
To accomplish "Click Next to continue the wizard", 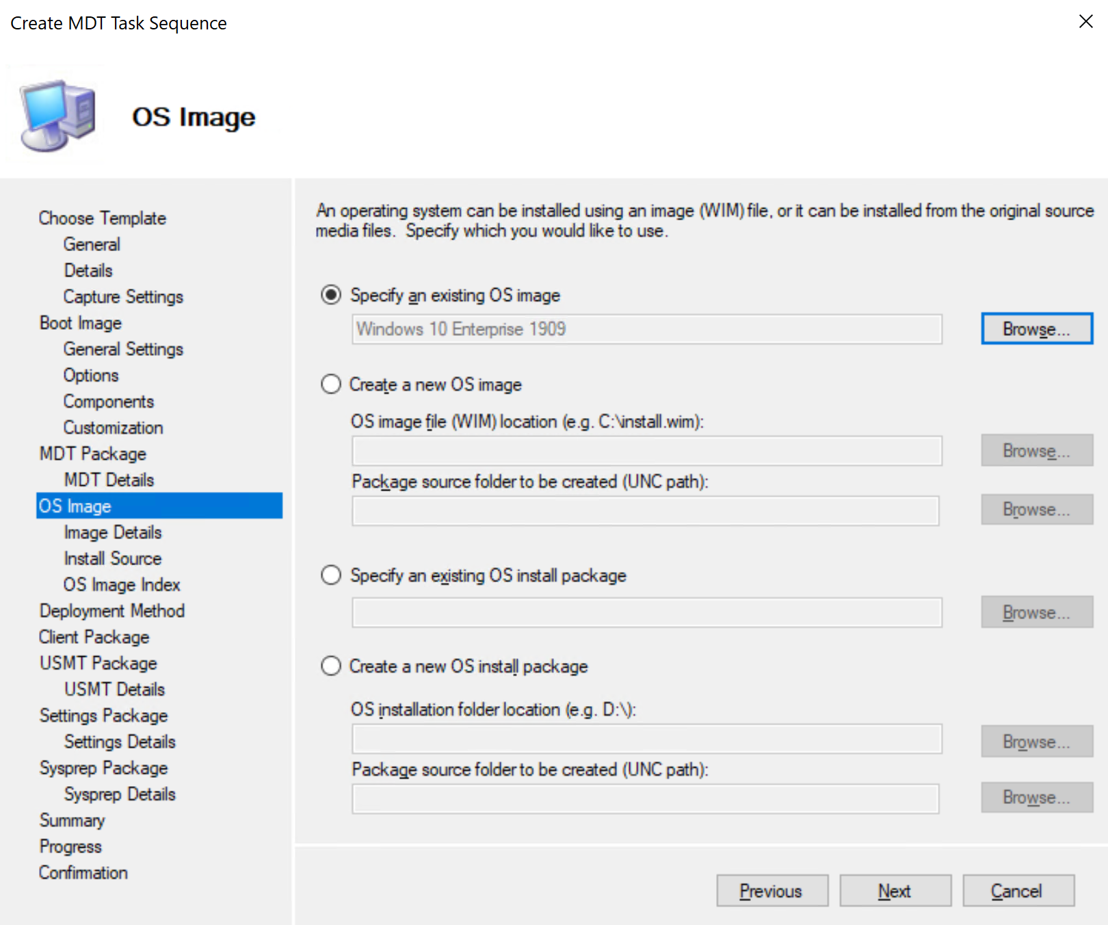I will (x=895, y=890).
